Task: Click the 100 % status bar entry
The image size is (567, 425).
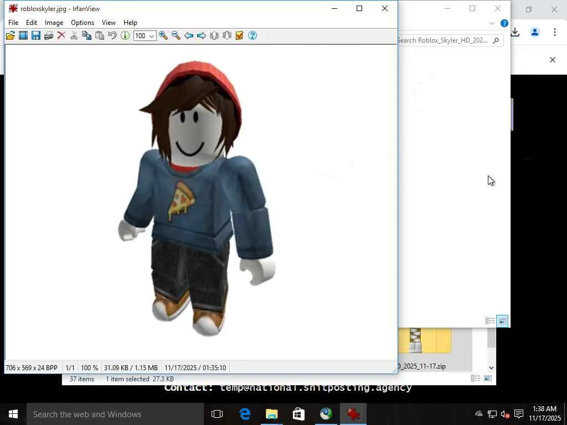Action: [x=89, y=367]
